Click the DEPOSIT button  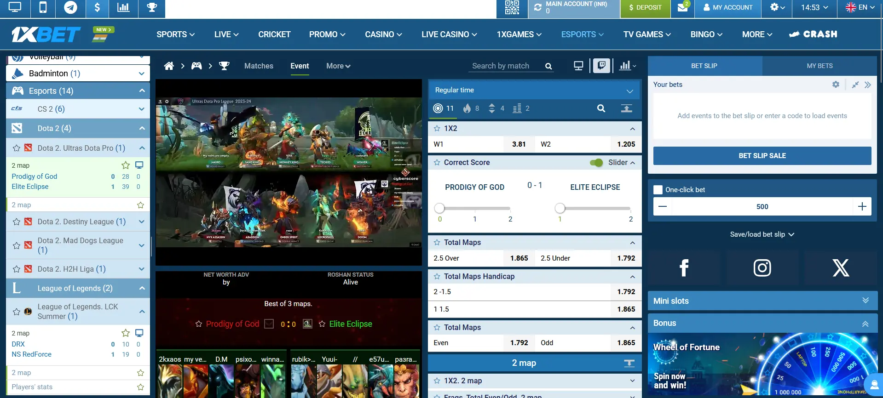pyautogui.click(x=645, y=8)
